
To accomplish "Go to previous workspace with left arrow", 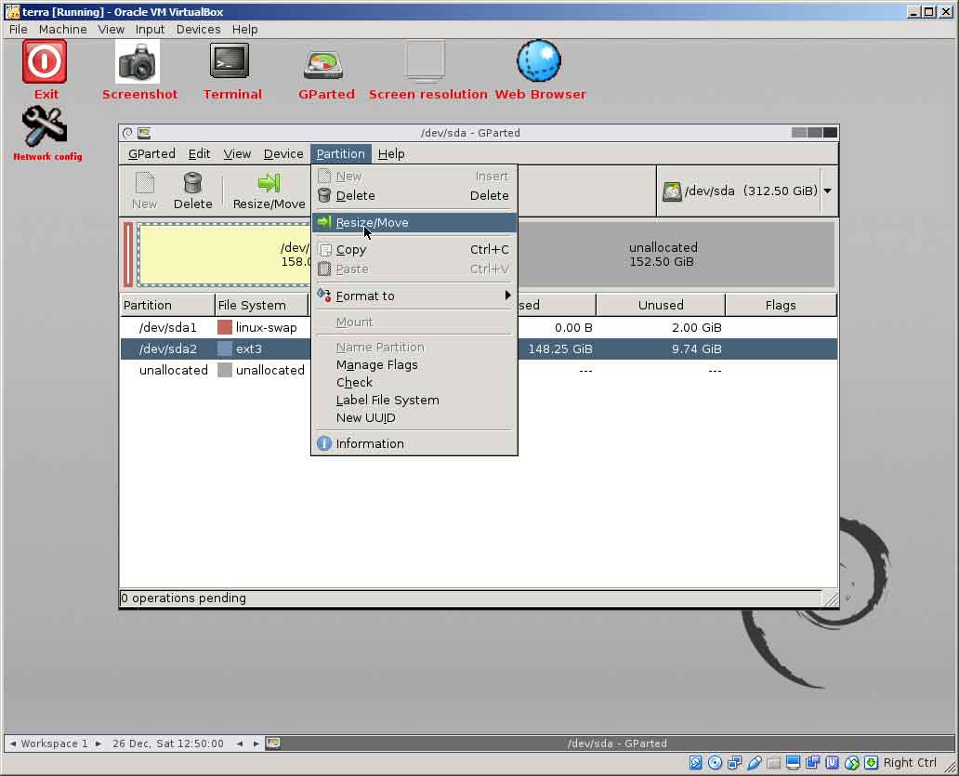I will click(x=13, y=743).
